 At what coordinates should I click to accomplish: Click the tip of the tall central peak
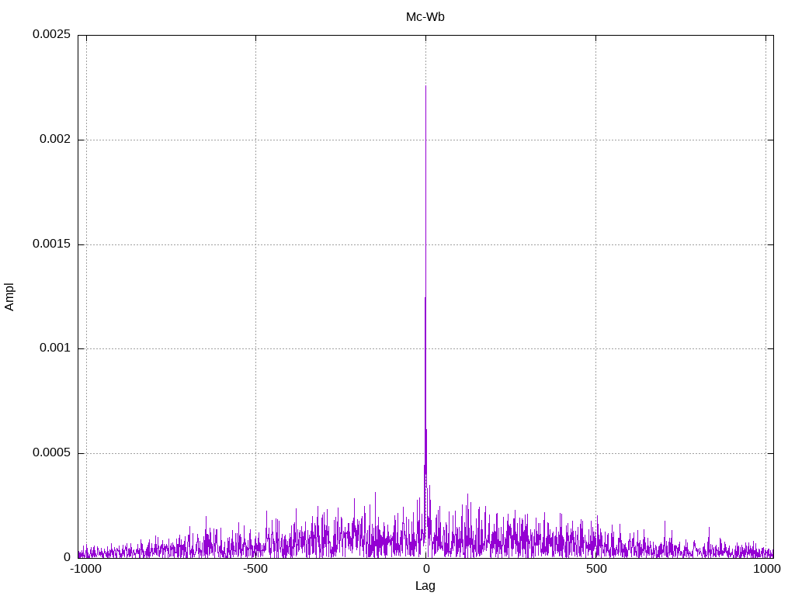tap(425, 86)
